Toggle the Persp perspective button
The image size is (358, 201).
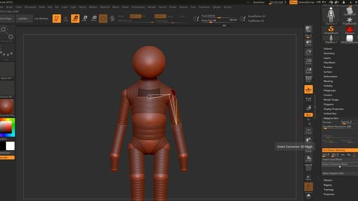tap(308, 79)
